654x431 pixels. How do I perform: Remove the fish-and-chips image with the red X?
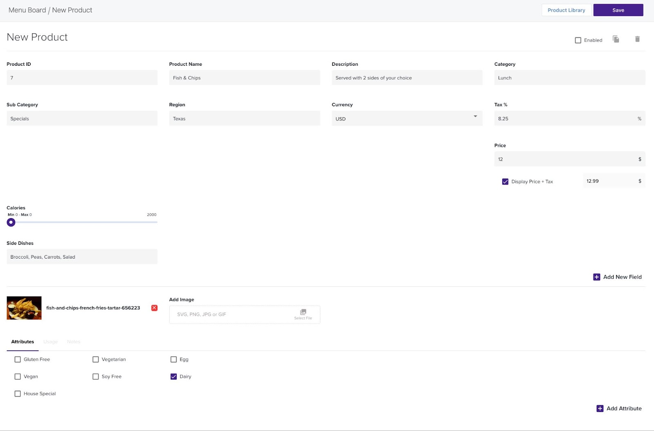coord(154,308)
